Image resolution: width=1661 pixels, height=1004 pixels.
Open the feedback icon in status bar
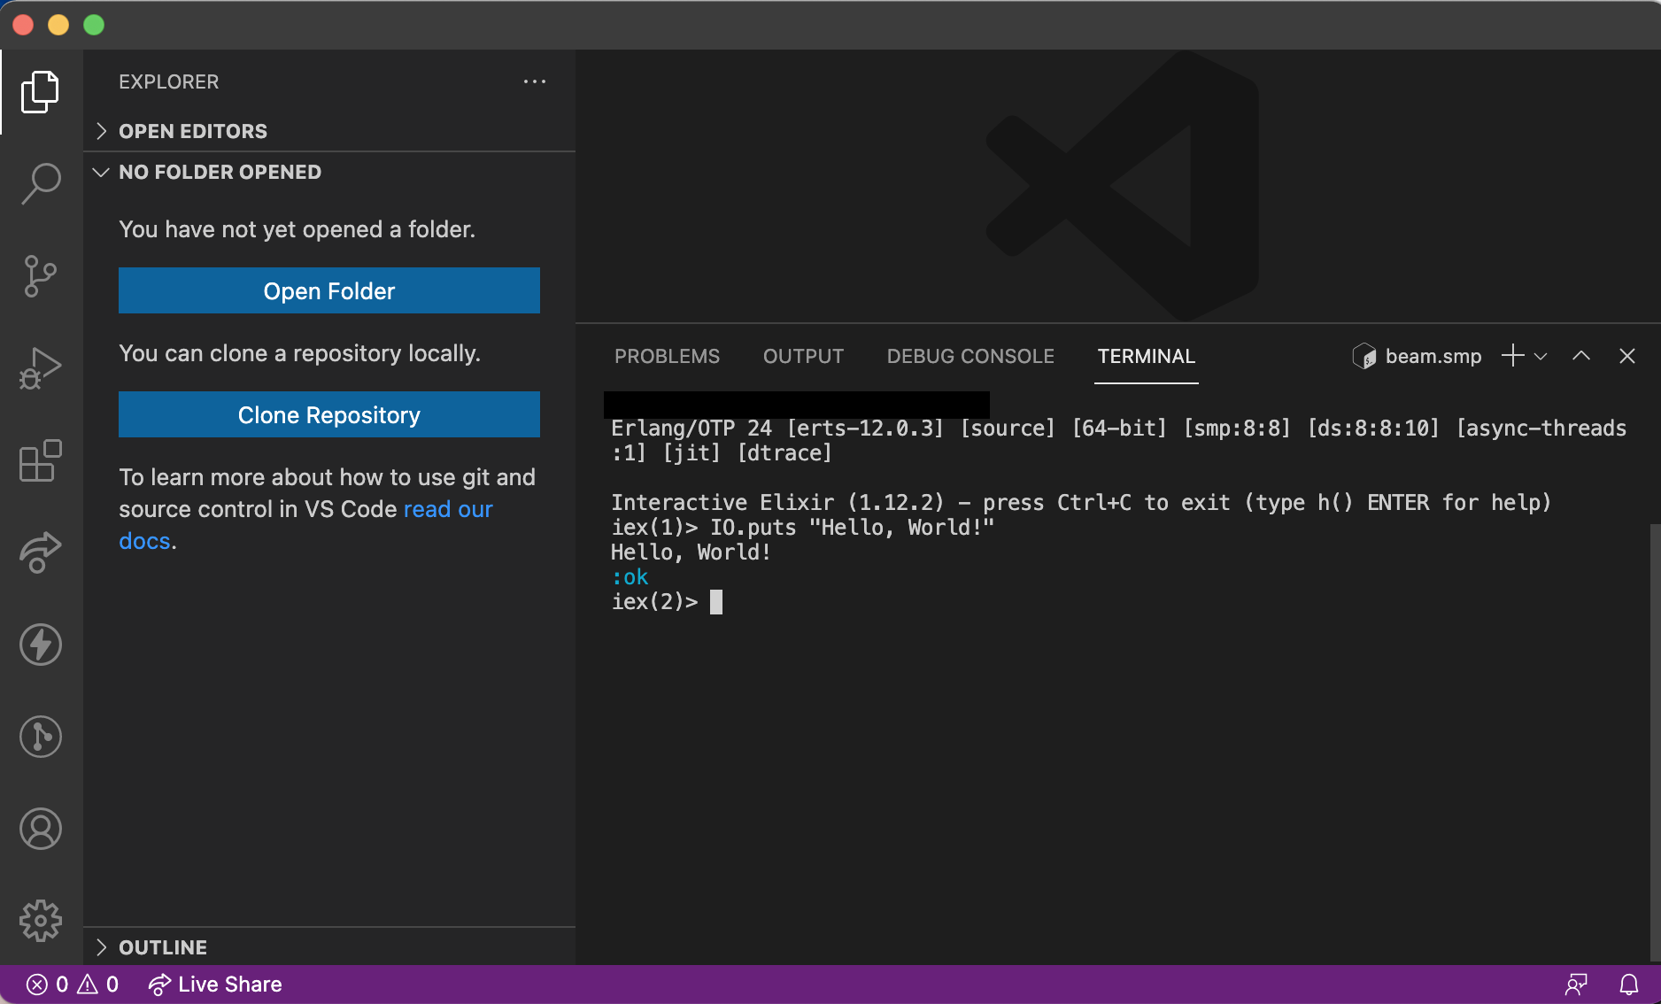[x=1576, y=985]
